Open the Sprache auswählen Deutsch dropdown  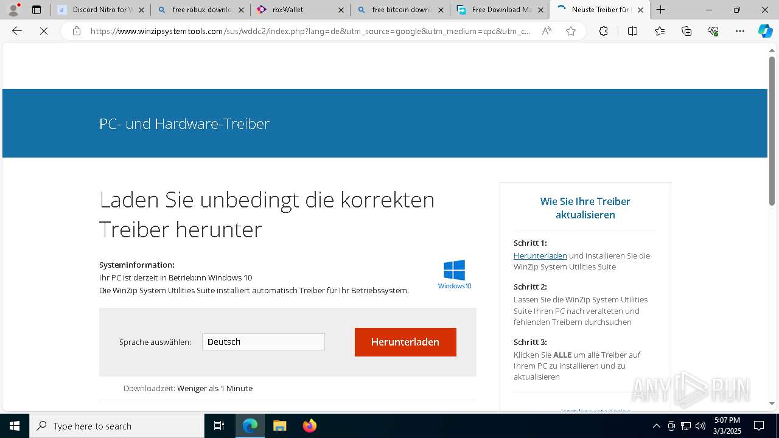point(264,342)
